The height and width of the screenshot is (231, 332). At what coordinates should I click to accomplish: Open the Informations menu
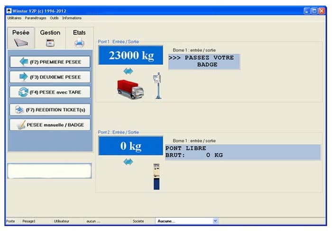[72, 18]
